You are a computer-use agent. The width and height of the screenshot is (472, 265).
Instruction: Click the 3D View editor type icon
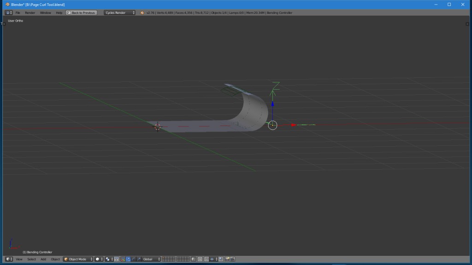[7, 259]
